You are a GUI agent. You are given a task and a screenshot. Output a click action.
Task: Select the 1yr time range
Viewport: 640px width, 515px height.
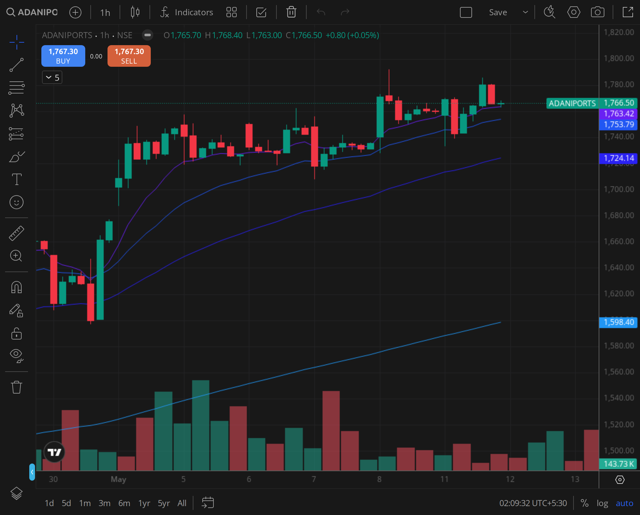coord(144,503)
